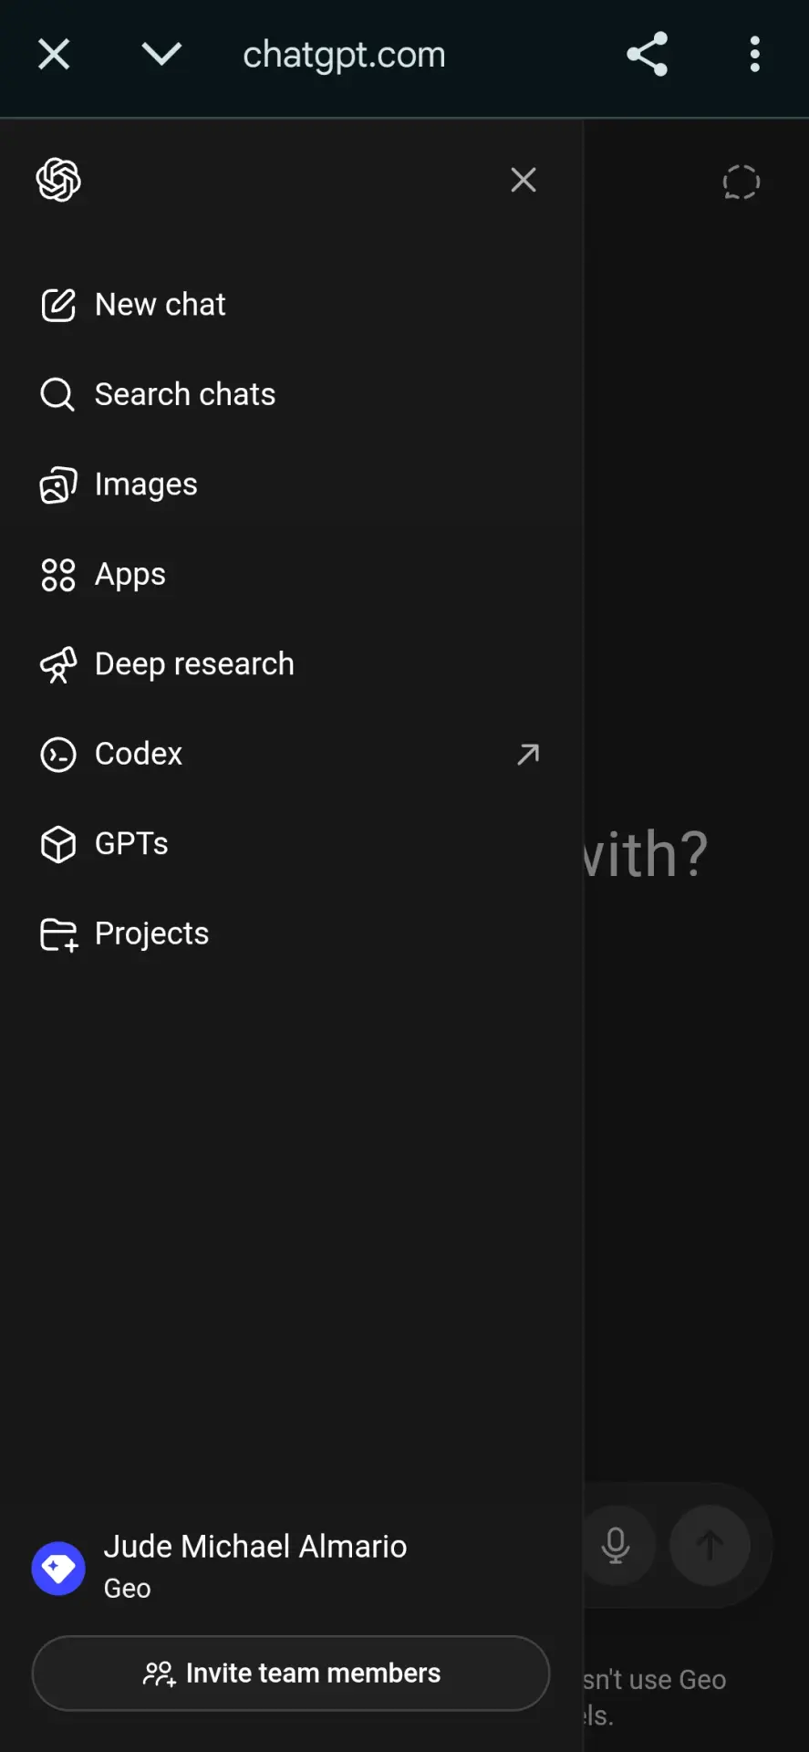Image resolution: width=809 pixels, height=1752 pixels.
Task: Click the Codex terminal icon
Action: tap(58, 755)
